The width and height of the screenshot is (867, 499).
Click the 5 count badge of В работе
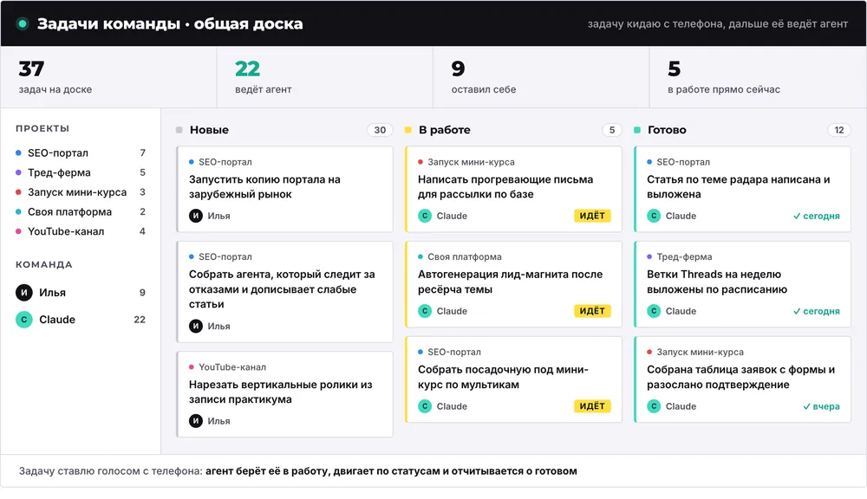(x=611, y=130)
